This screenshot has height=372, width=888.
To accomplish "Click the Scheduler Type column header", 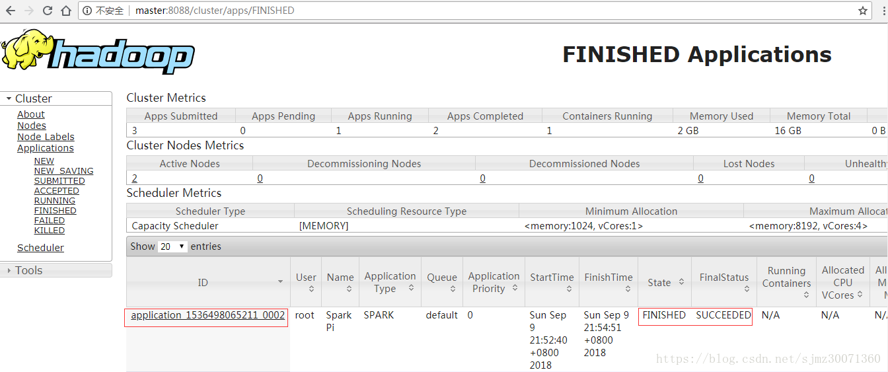I will tap(210, 211).
